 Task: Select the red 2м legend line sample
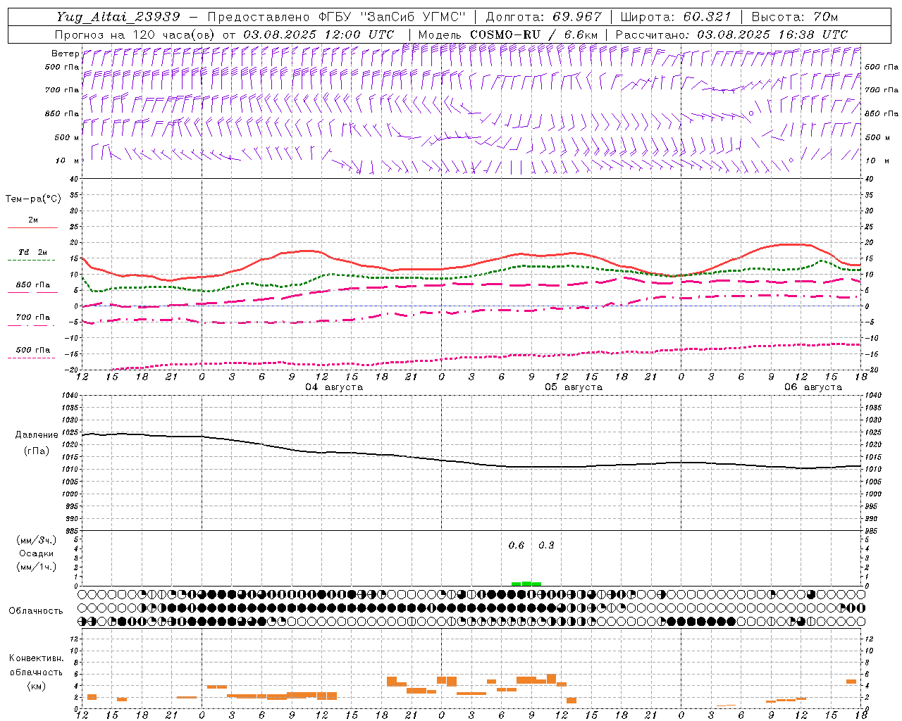[32, 228]
